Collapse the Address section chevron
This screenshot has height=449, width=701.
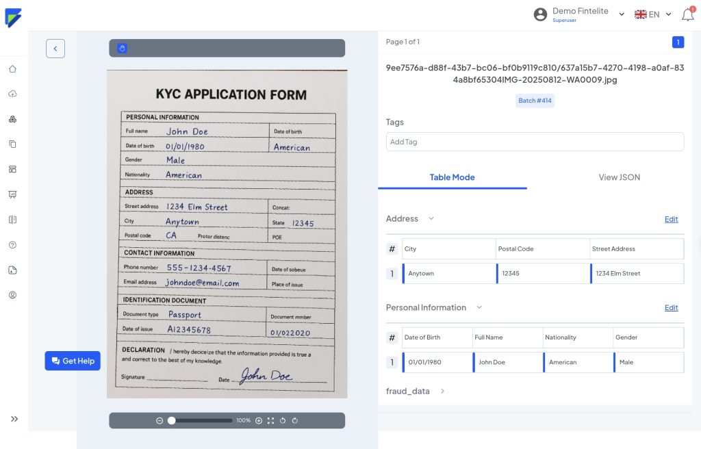pyautogui.click(x=431, y=219)
